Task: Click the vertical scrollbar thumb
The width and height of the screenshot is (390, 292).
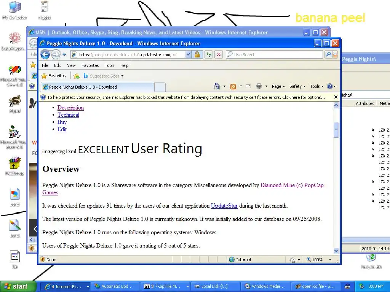Action: [336, 130]
